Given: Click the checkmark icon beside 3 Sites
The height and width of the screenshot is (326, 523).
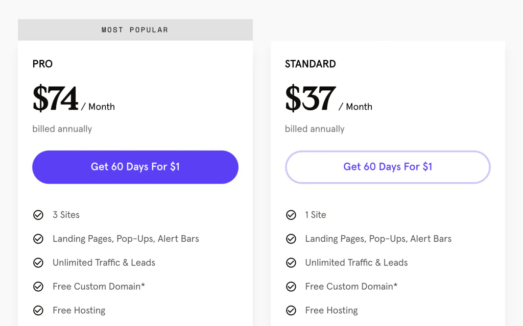Looking at the screenshot, I should click(x=38, y=215).
